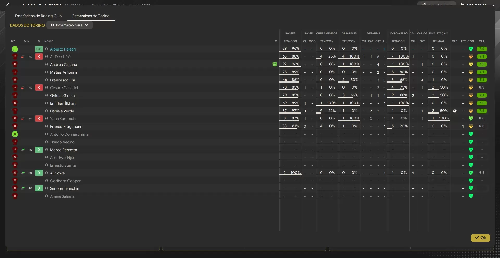This screenshot has height=258, width=500.
Task: Click red substituted-off arrow for Yann Karamoh
Action: [x=39, y=118]
